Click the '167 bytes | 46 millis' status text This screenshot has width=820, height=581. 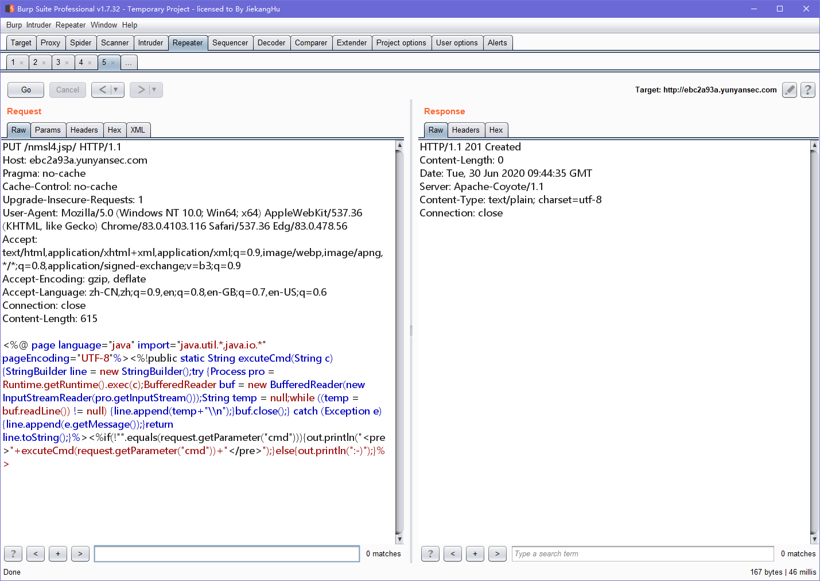[x=783, y=572]
